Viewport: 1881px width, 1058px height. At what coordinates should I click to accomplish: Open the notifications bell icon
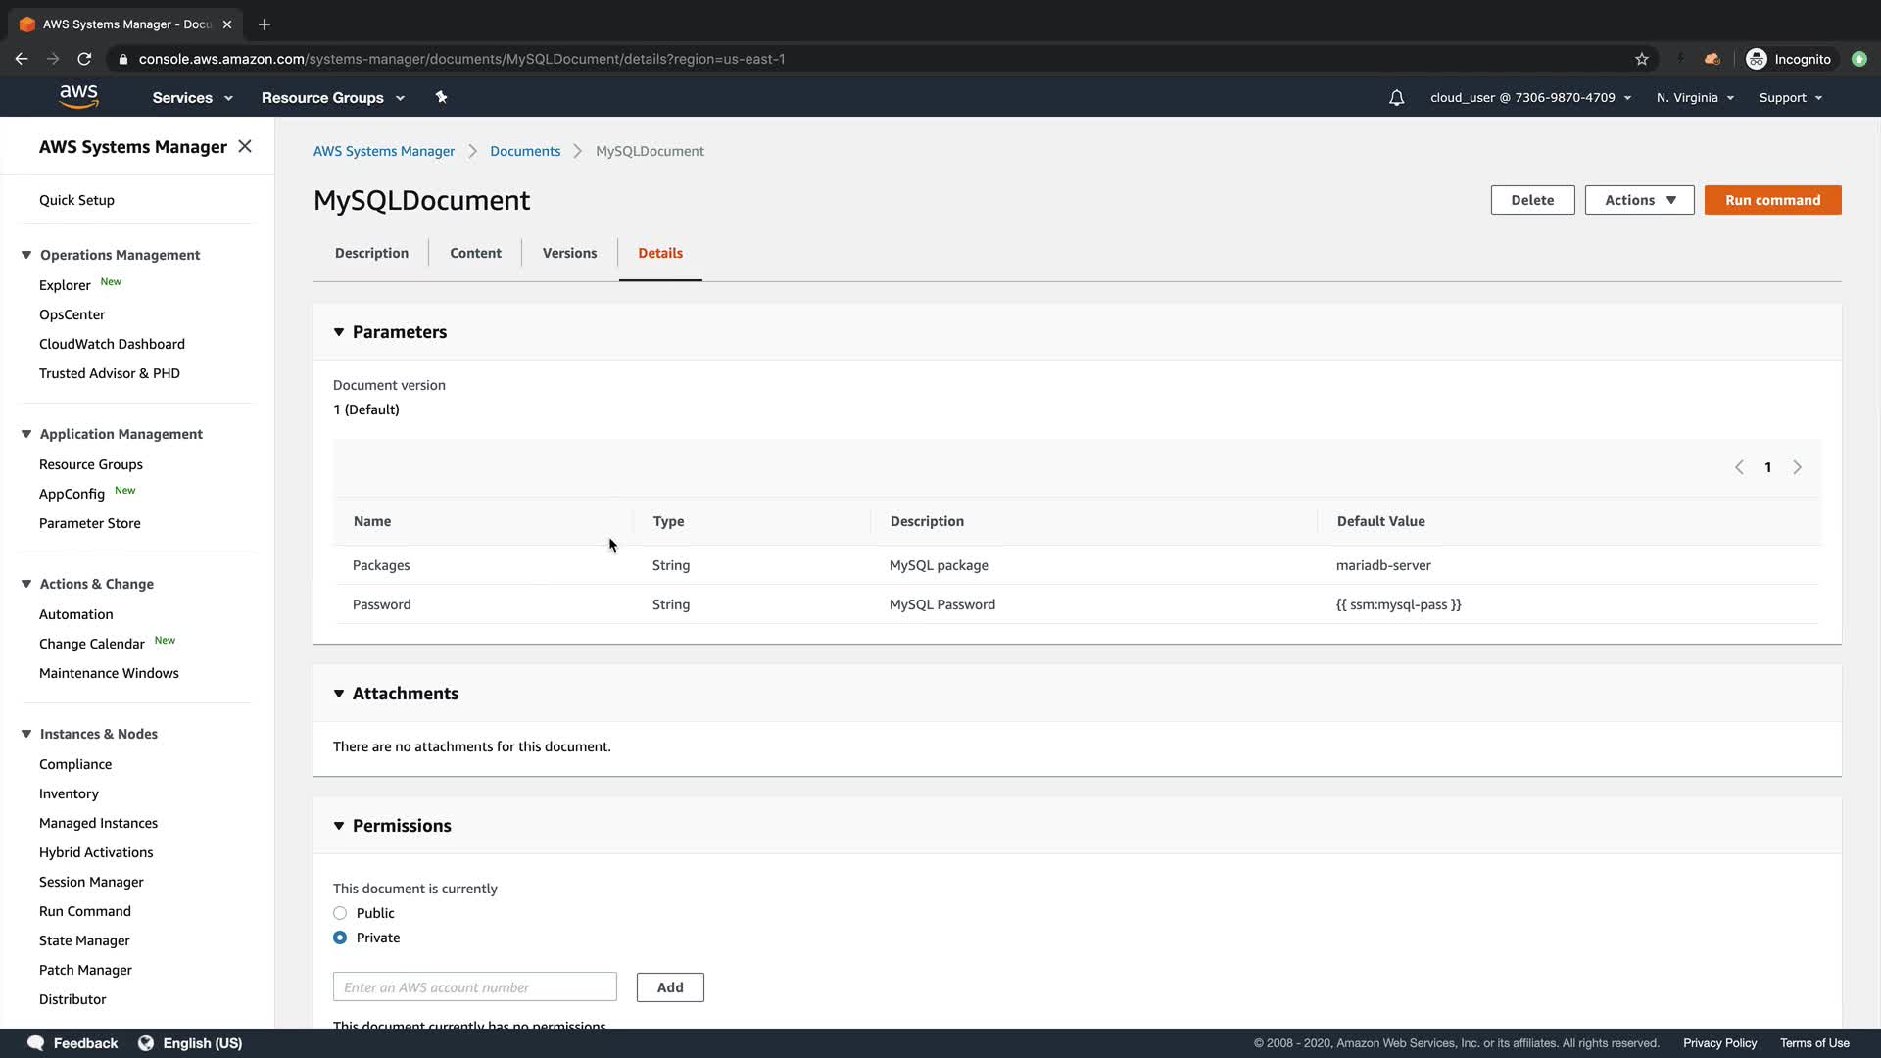pos(1396,98)
